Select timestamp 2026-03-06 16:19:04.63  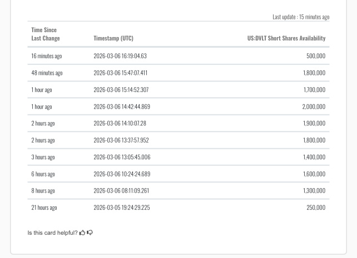[x=120, y=56]
